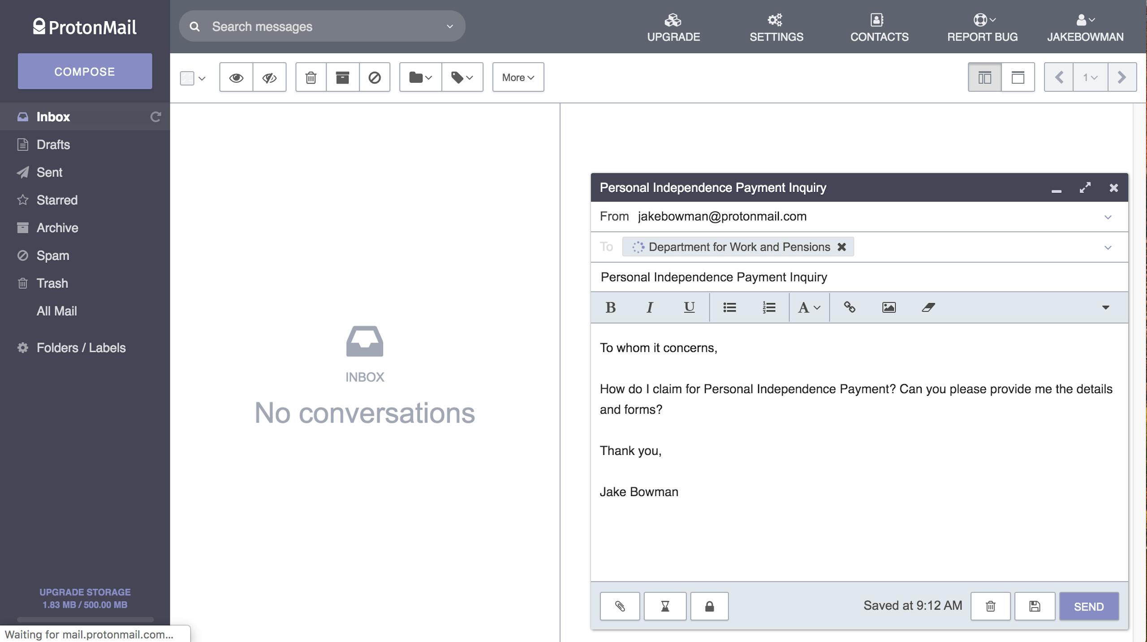Insert an image into the email

pyautogui.click(x=888, y=307)
